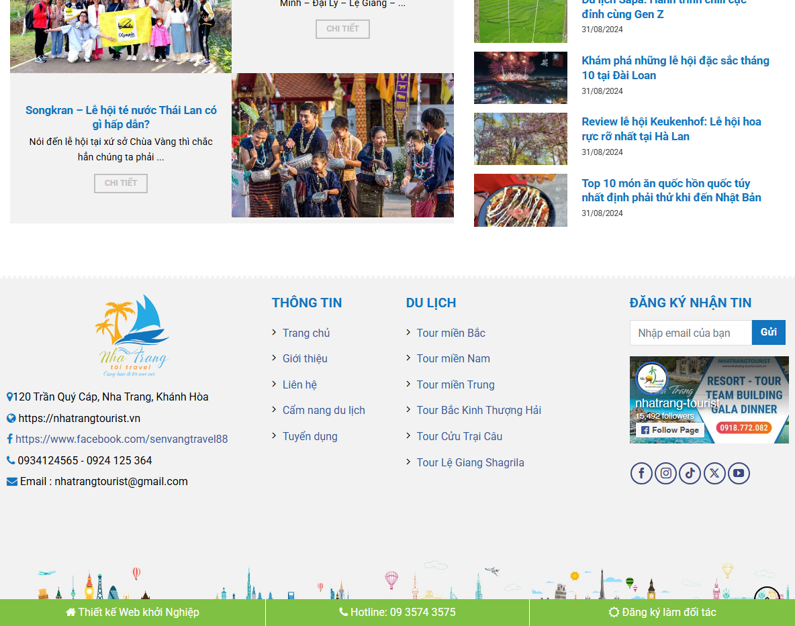Expand the Tour Lệ Giang Shagrila entry

pyautogui.click(x=471, y=462)
